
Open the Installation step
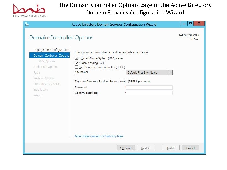point(41,90)
